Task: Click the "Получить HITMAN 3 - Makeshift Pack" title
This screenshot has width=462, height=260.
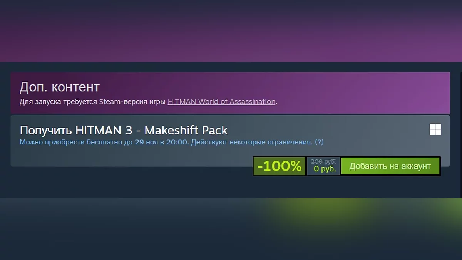Action: [x=124, y=130]
